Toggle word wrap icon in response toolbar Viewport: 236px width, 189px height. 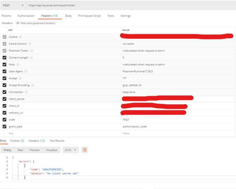(x=85, y=150)
